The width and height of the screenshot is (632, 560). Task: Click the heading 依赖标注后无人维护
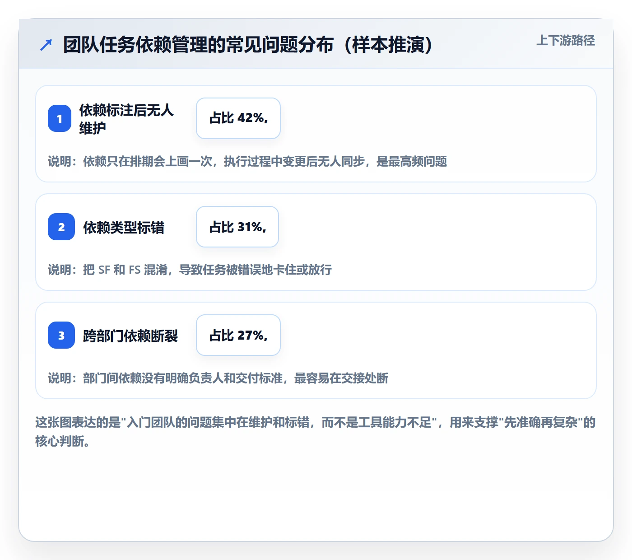pos(126,119)
